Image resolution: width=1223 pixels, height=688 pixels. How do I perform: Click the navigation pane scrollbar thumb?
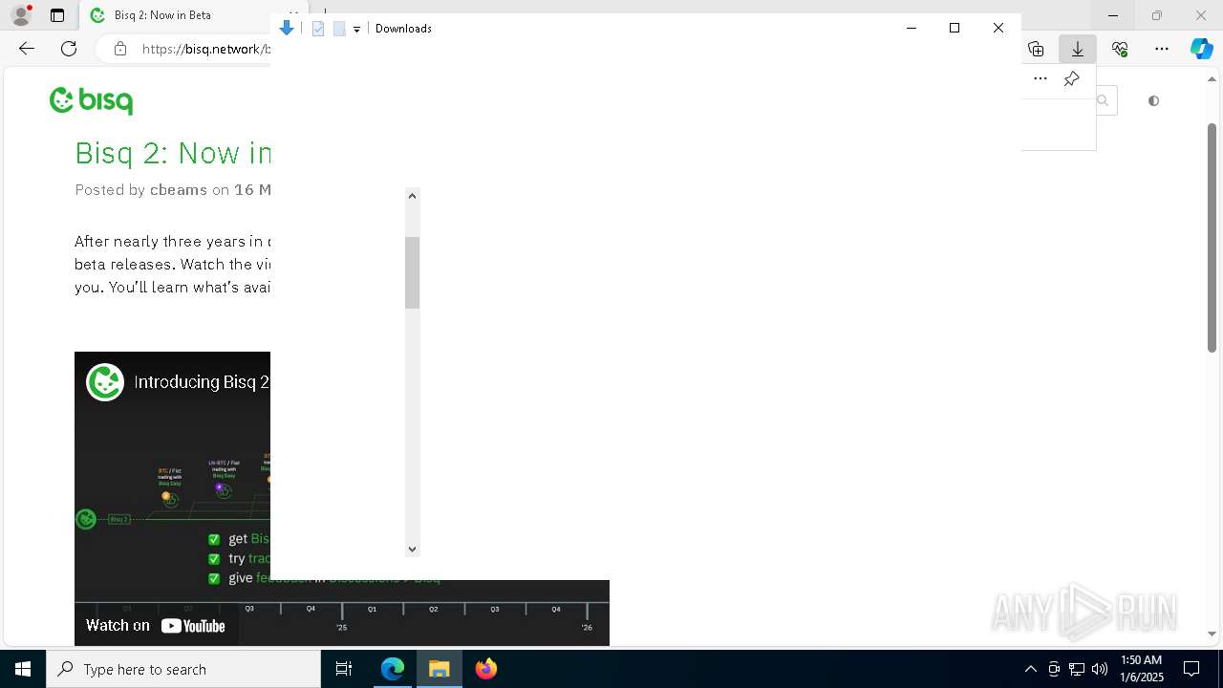(413, 273)
